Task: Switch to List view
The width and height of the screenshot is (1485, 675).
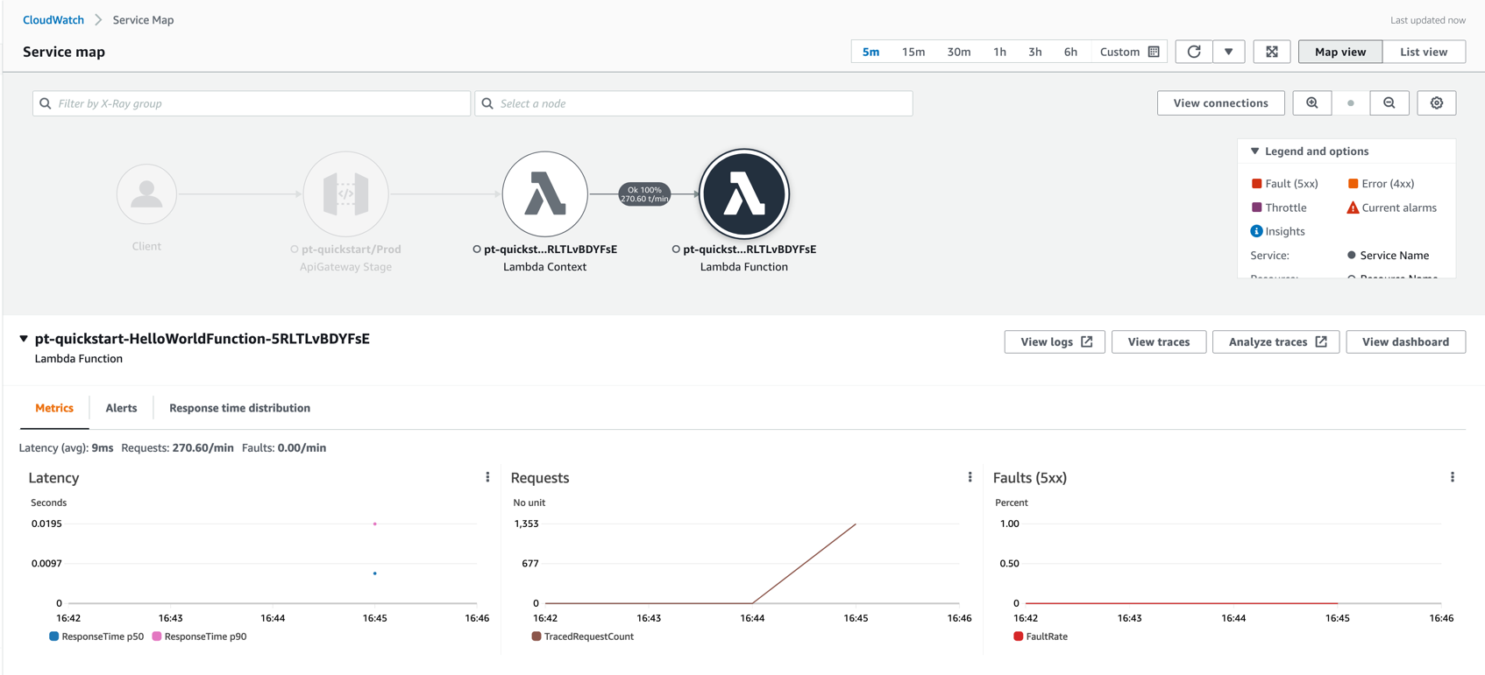Action: pyautogui.click(x=1423, y=52)
